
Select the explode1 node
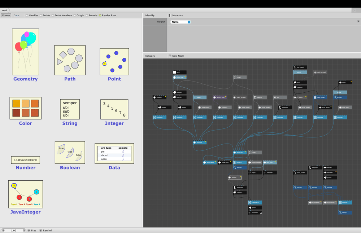tap(330, 172)
